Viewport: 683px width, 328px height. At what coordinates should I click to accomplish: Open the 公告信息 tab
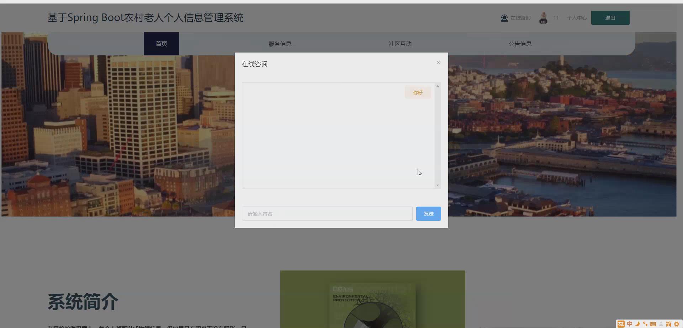[520, 44]
